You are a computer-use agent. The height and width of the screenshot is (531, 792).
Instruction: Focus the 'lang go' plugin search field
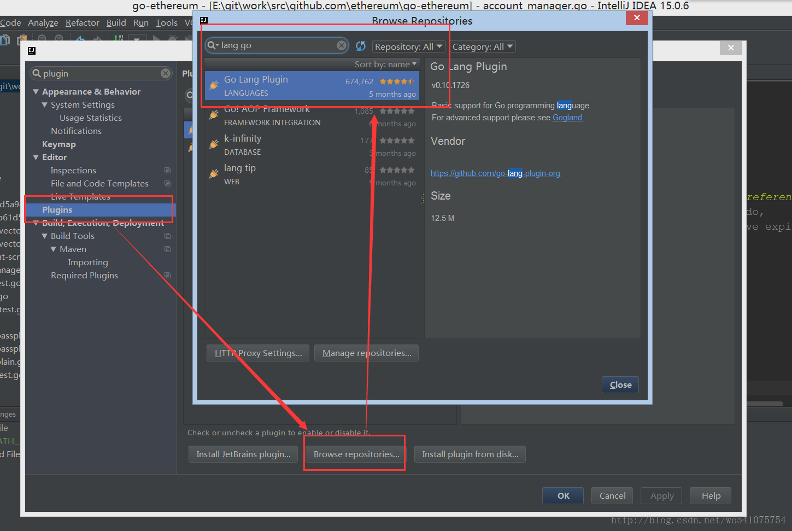coord(277,45)
